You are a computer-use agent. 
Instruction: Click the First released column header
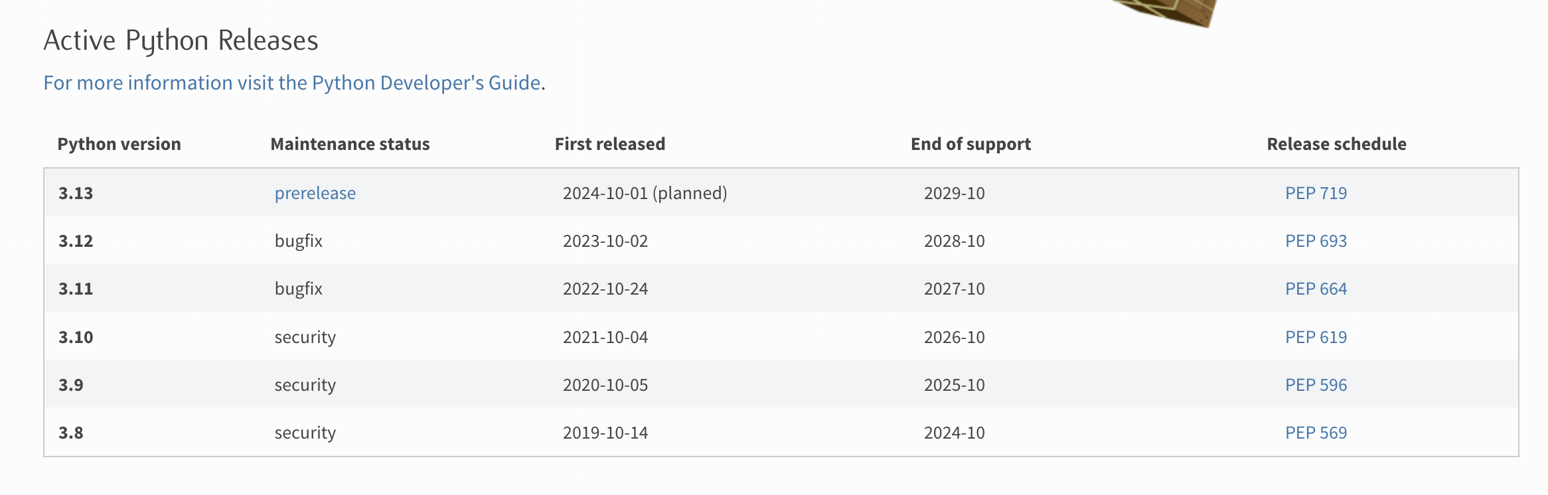(609, 144)
